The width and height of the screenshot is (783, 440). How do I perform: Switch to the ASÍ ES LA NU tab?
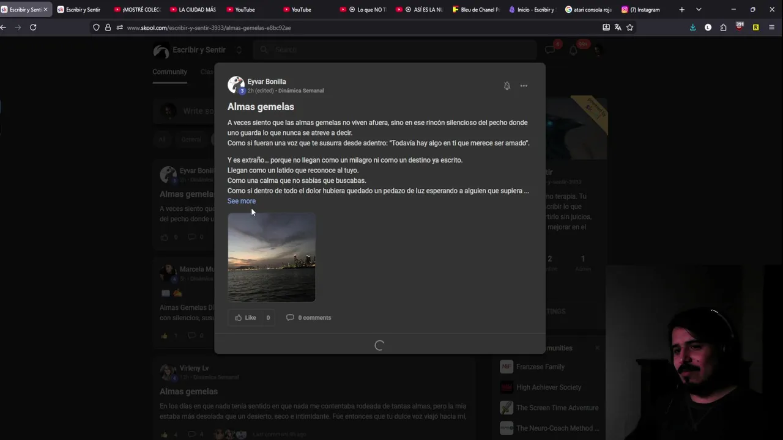pyautogui.click(x=420, y=10)
